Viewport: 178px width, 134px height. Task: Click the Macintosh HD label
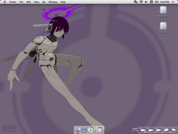point(163,16)
